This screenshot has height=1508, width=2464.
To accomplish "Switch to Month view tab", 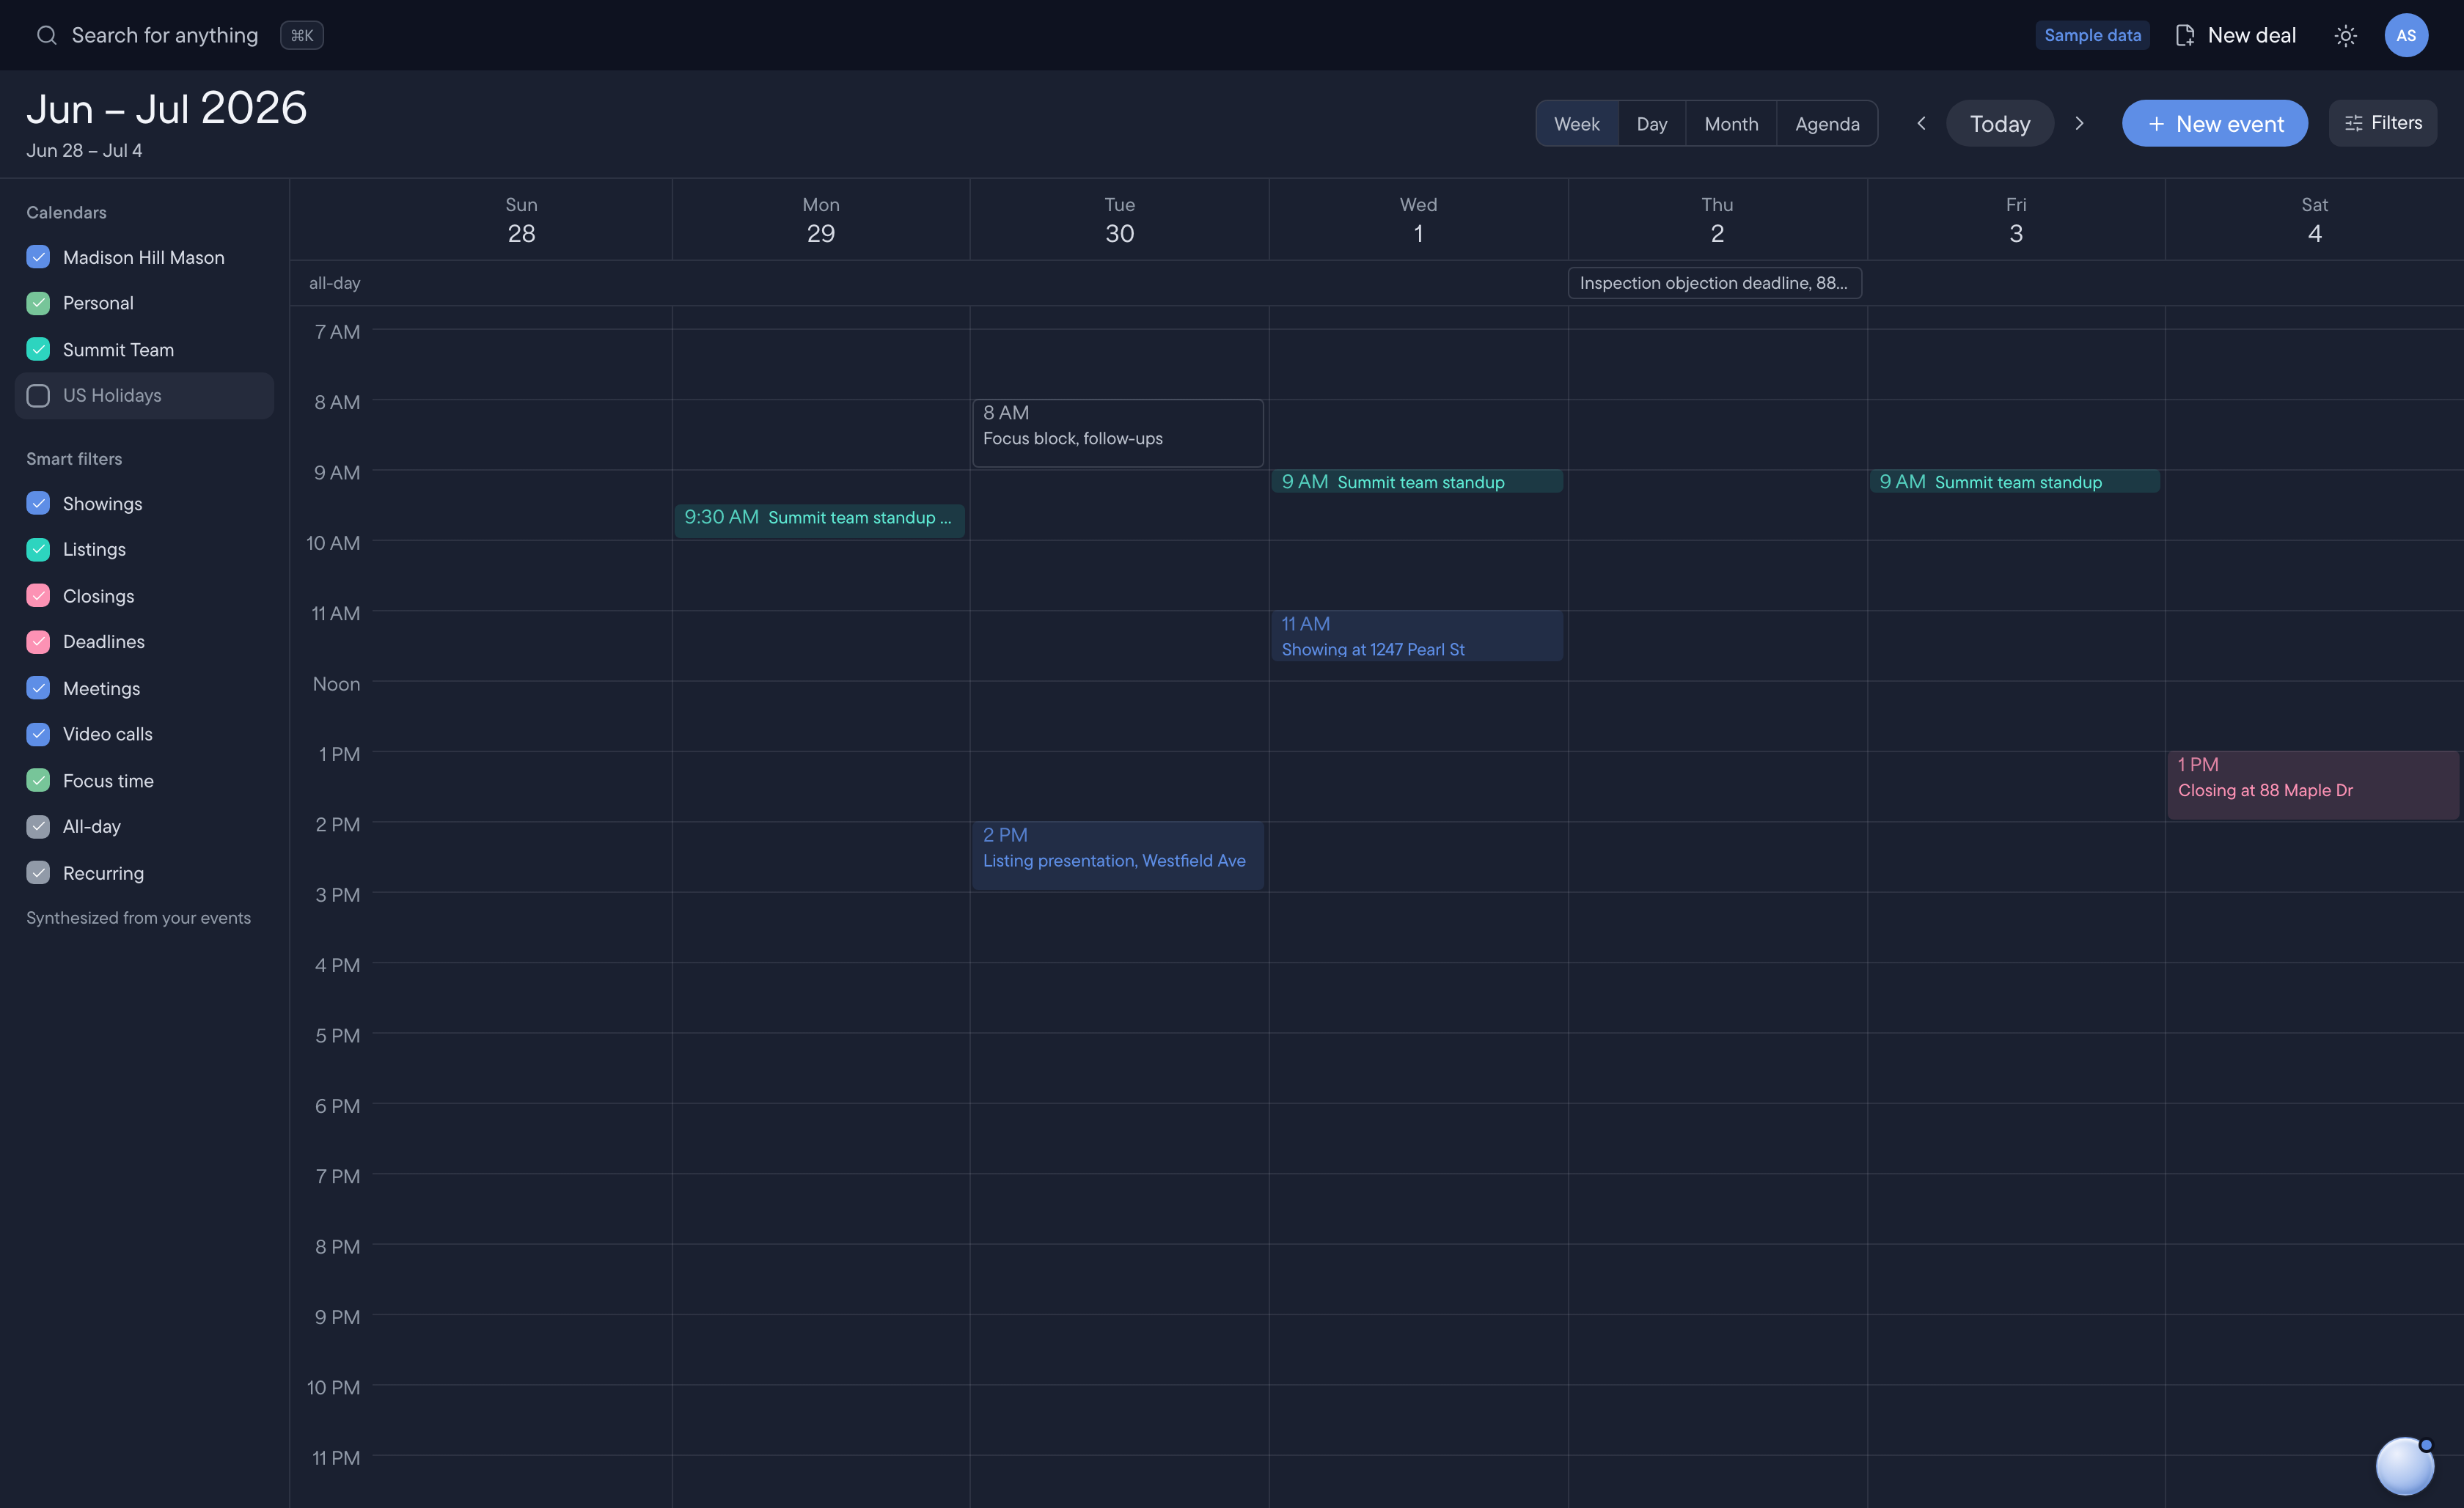I will [x=1731, y=123].
